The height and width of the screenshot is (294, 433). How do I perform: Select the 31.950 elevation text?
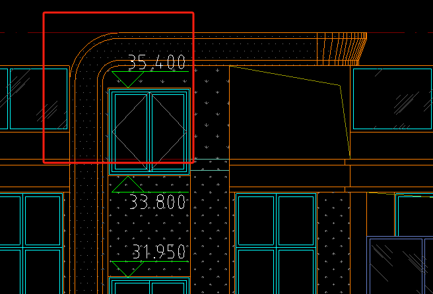coord(159,252)
